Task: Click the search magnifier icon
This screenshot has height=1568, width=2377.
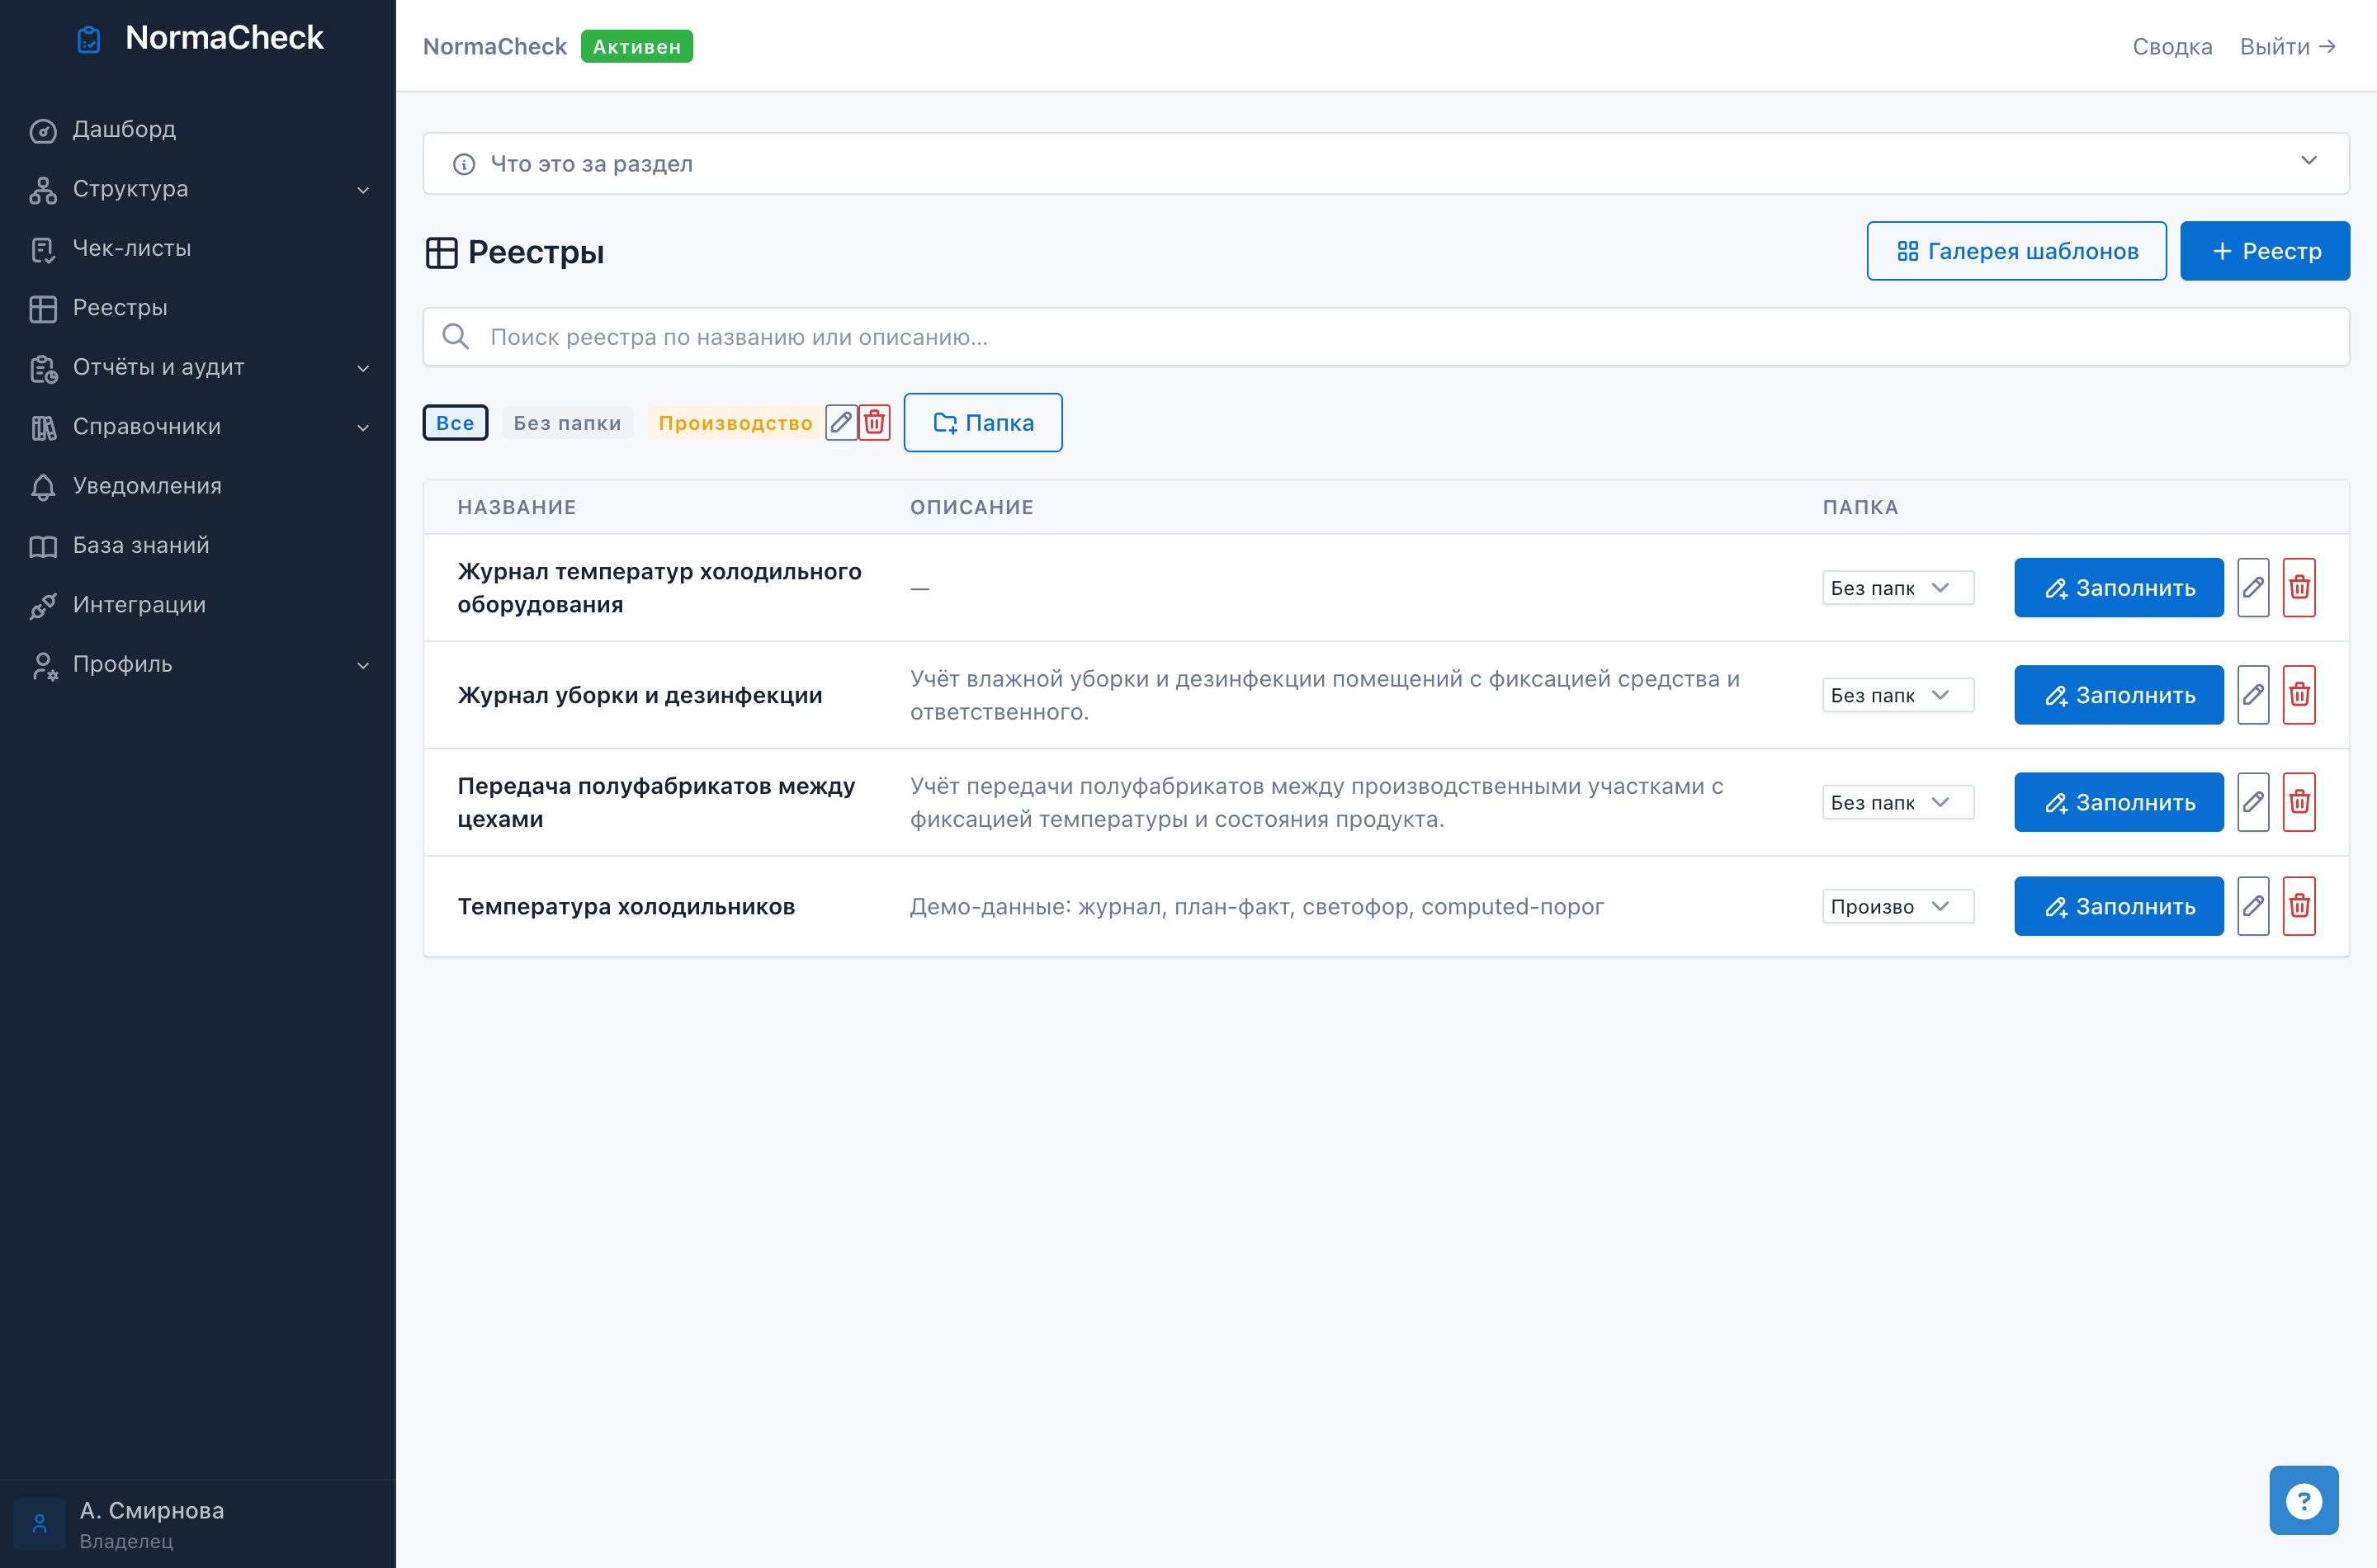Action: click(x=456, y=336)
